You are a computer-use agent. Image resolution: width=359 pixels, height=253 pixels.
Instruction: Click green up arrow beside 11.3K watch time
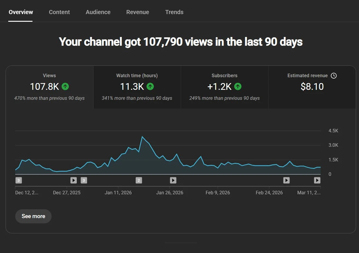point(150,87)
